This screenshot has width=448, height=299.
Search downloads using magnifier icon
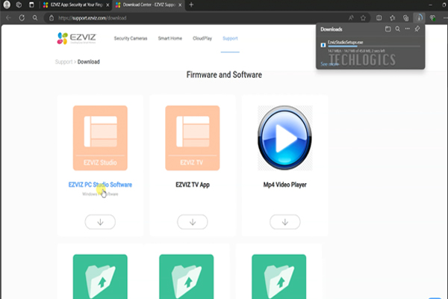[x=397, y=29]
